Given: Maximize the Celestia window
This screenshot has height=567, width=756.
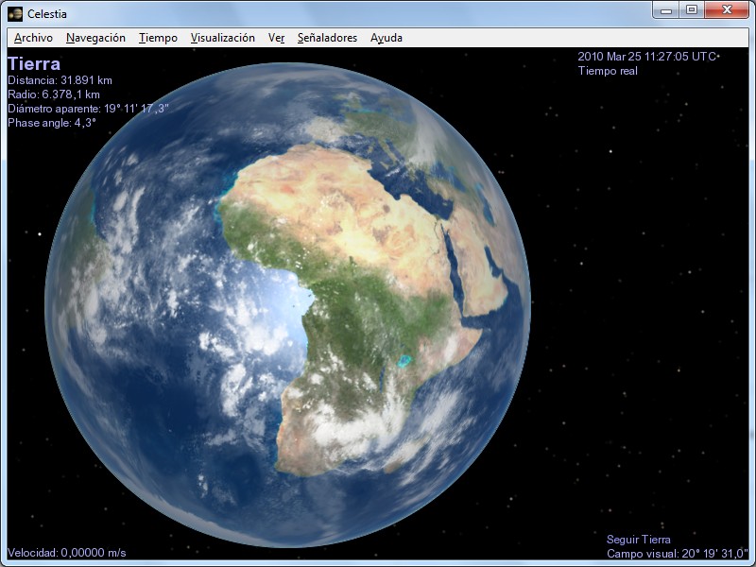Looking at the screenshot, I should pos(692,9).
